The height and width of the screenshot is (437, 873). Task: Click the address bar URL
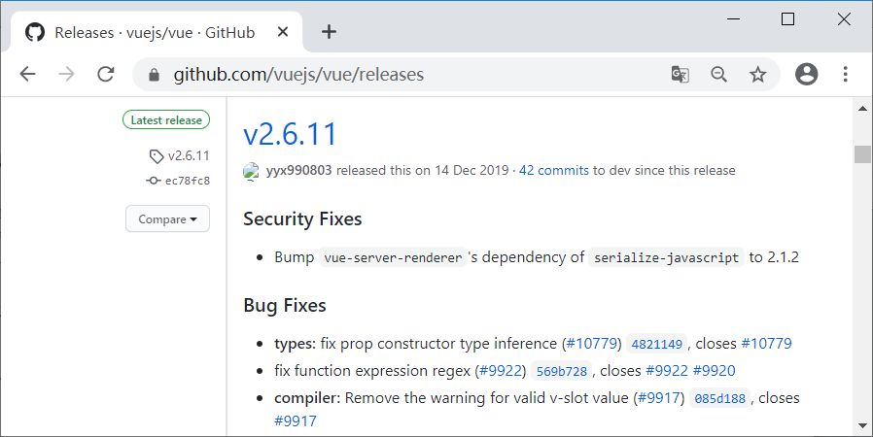(298, 75)
